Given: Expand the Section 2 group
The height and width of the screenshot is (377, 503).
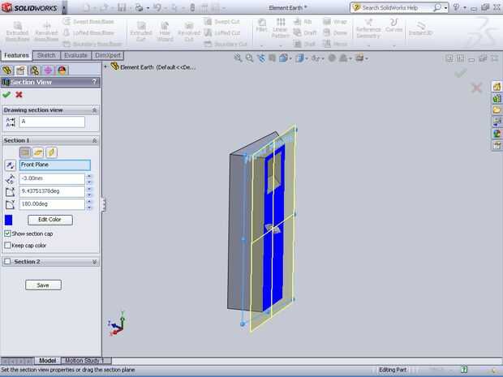Looking at the screenshot, I should click(x=94, y=262).
